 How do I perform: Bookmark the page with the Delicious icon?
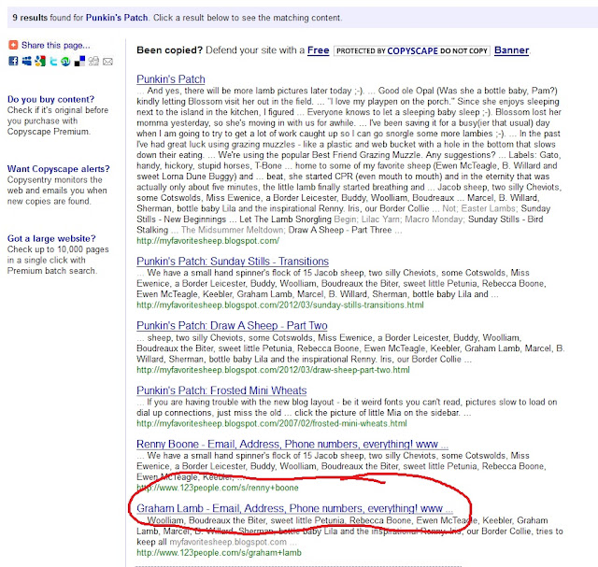tap(79, 61)
